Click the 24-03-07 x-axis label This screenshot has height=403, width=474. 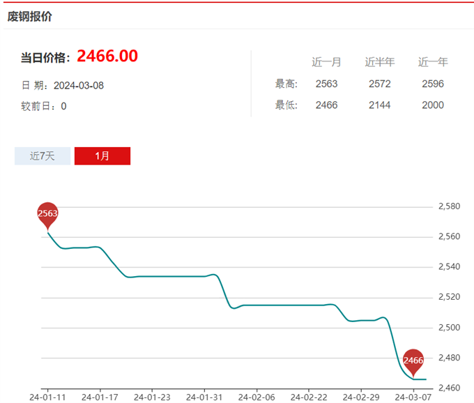[413, 397]
